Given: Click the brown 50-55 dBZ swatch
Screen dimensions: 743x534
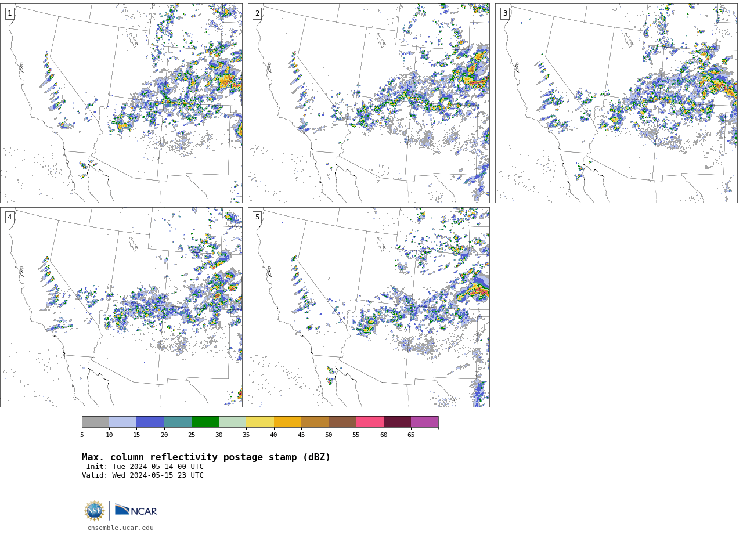Looking at the screenshot, I should tap(342, 422).
